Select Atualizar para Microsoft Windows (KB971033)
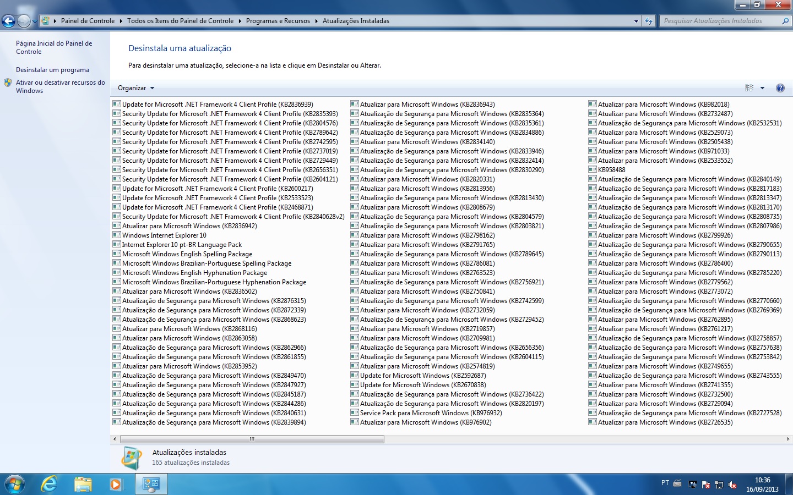793x495 pixels. 659,151
